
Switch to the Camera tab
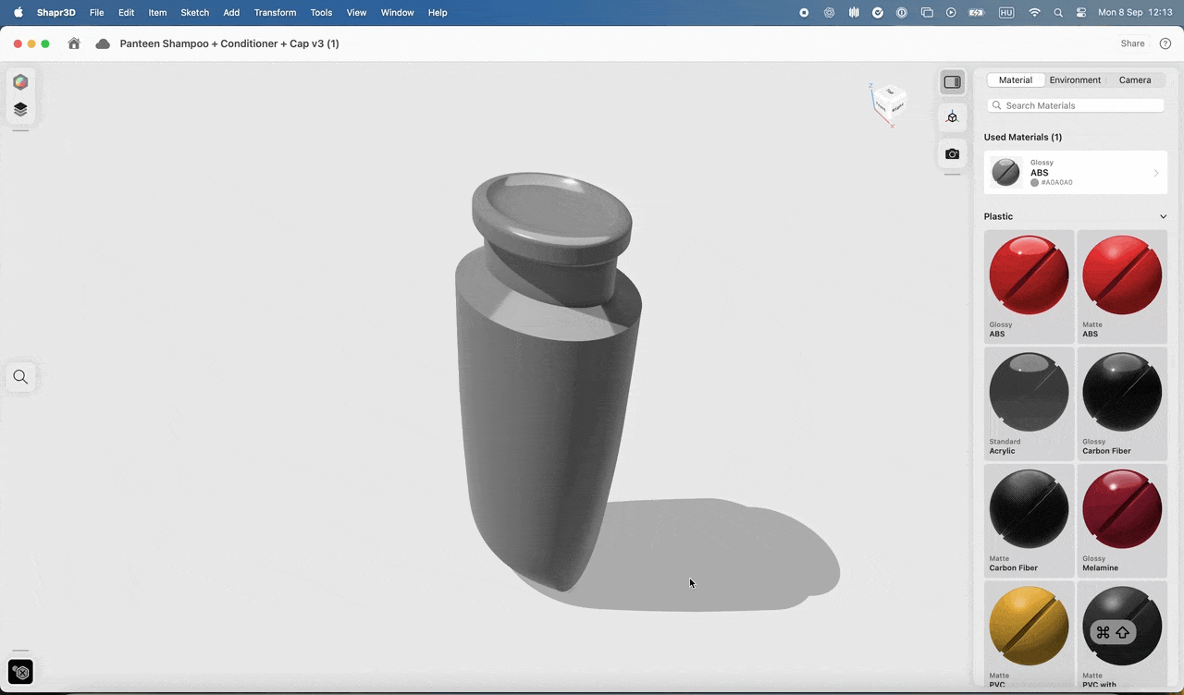coord(1135,80)
